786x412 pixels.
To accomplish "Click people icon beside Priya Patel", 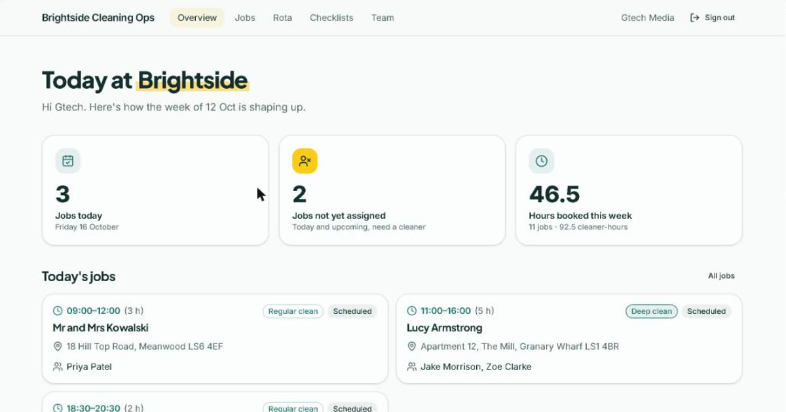I will point(58,367).
